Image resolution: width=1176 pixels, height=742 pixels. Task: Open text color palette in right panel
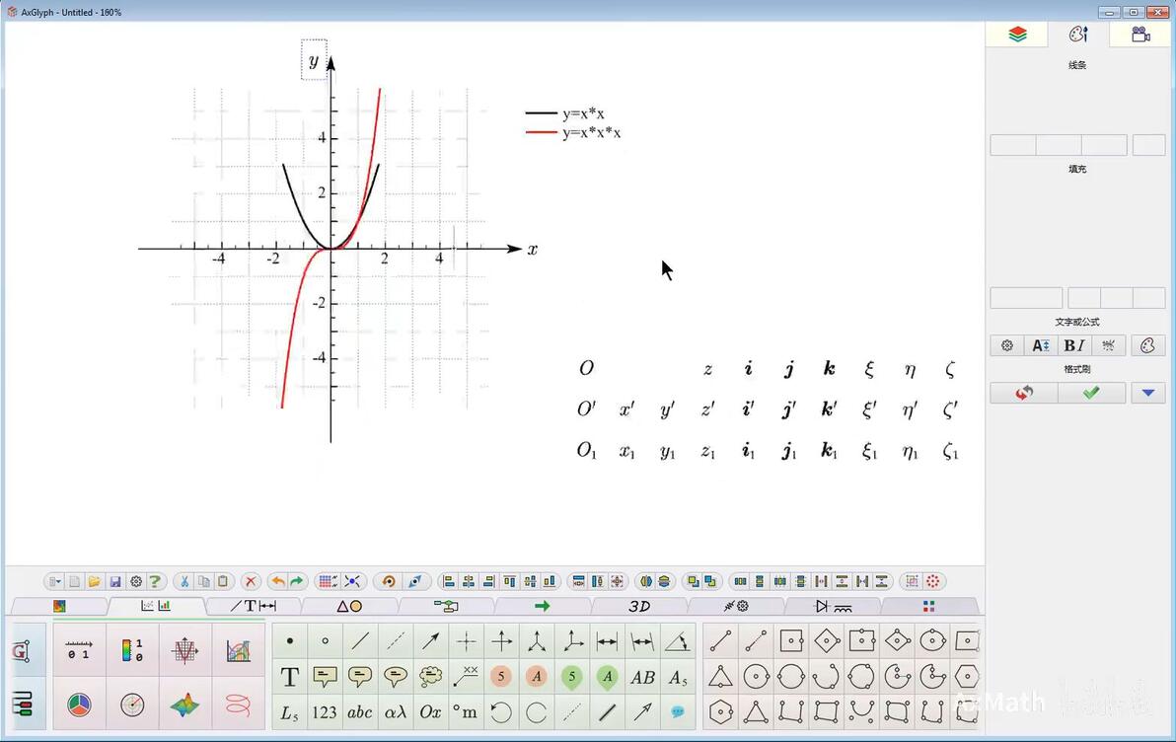coord(1147,345)
